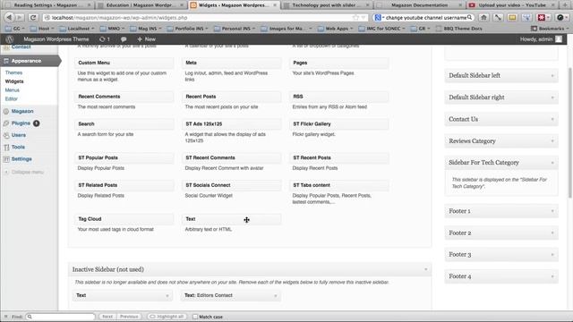Open the comments bubble in admin bar
Viewport: 573px width, 322px height.
(x=124, y=39)
